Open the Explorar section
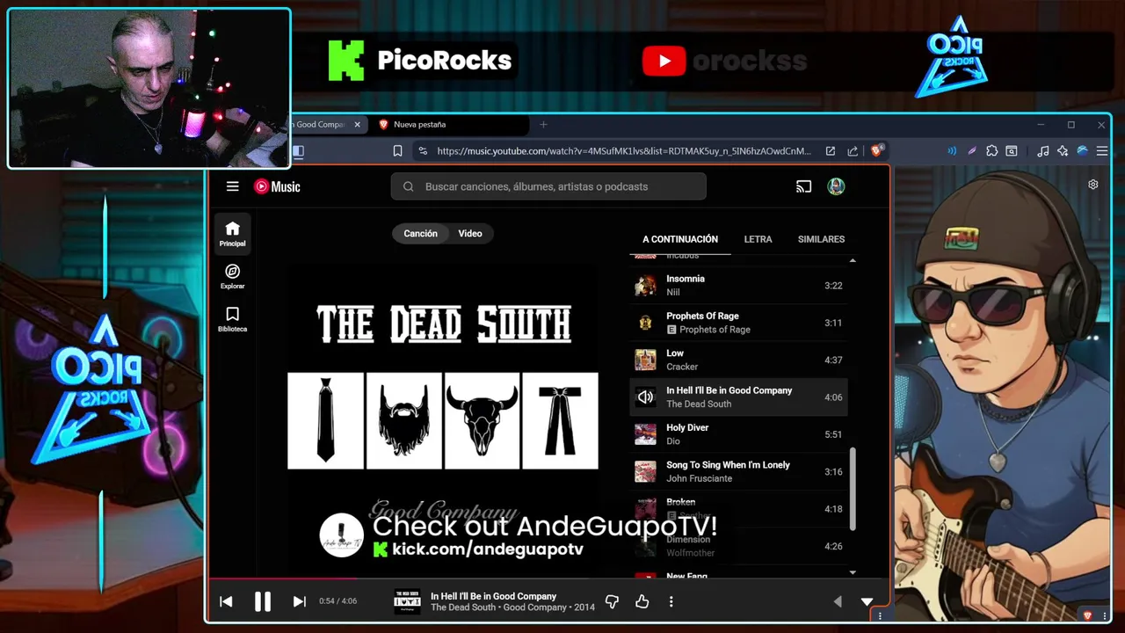The height and width of the screenshot is (633, 1125). 232,277
